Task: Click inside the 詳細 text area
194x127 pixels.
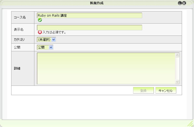Action: 106,68
